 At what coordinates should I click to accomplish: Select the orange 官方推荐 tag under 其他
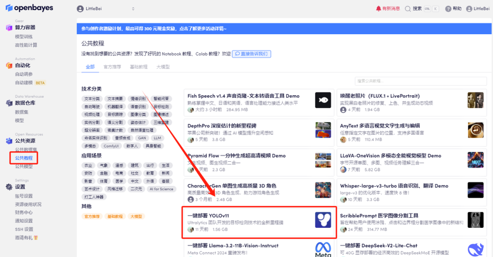pos(92,216)
